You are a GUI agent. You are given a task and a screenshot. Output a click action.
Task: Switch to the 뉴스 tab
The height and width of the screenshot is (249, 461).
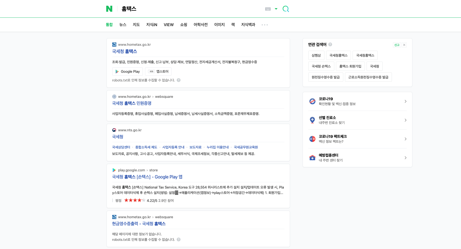pyautogui.click(x=123, y=25)
